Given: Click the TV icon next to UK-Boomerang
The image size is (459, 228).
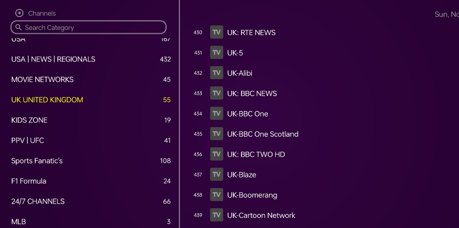Looking at the screenshot, I should (217, 195).
